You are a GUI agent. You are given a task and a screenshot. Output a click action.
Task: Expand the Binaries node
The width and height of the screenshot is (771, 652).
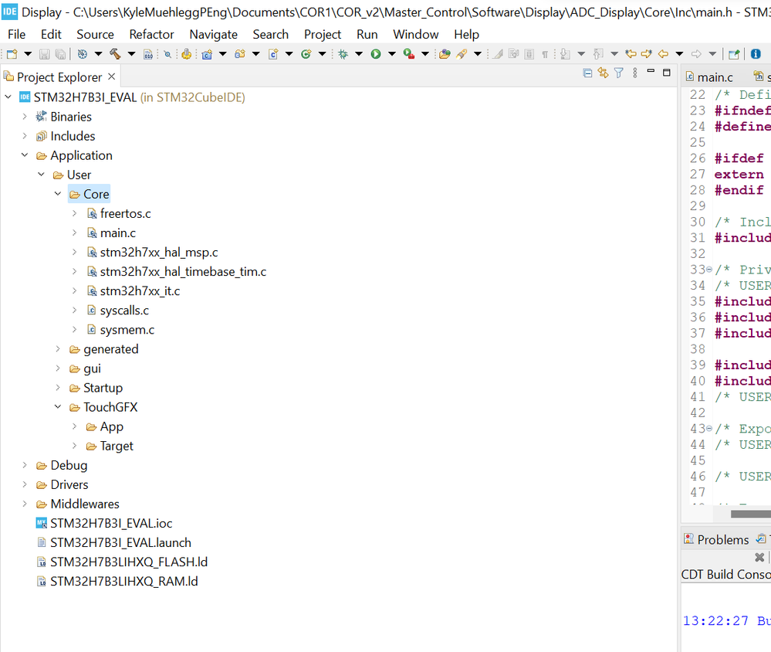(25, 117)
